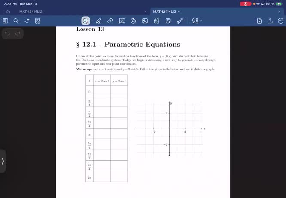Tap the battery status indicator
Viewport: 286px width, 198px height.
279,4
